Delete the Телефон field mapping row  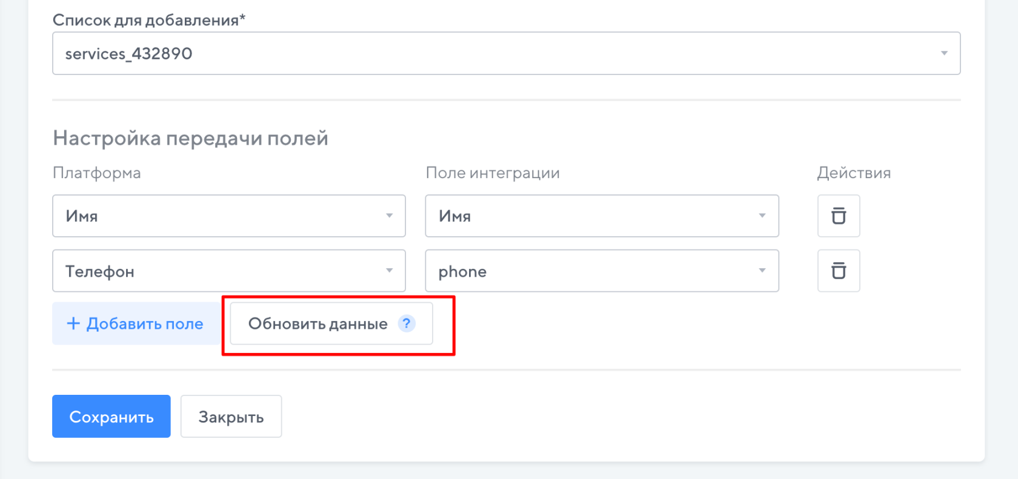click(838, 271)
